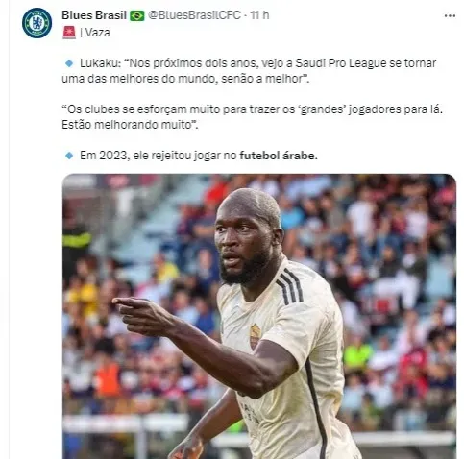Click the blue diamond bullet before Em 2023
The height and width of the screenshot is (459, 464).
pyautogui.click(x=69, y=156)
